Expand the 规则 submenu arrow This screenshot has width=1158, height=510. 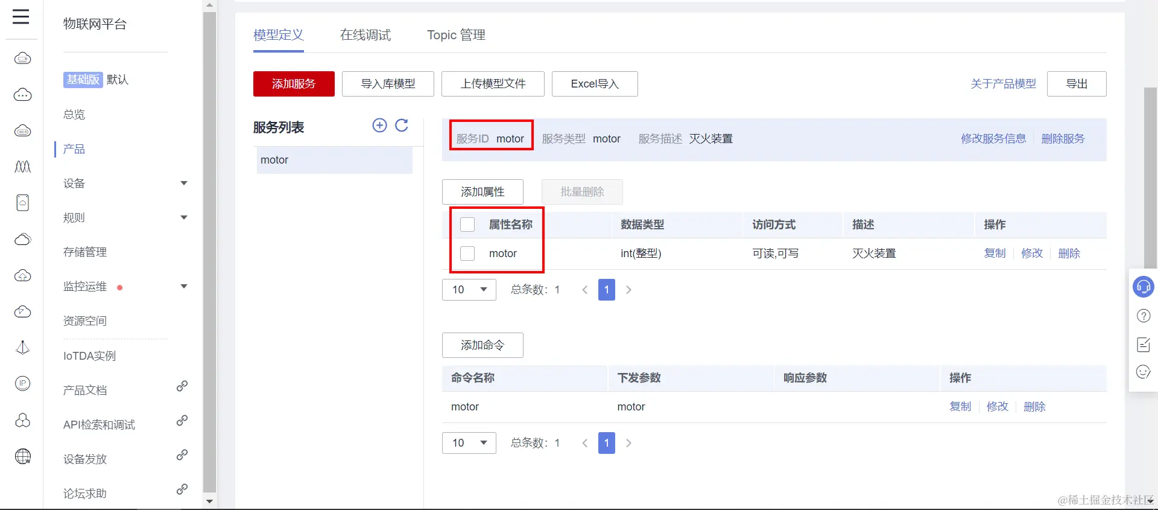coord(184,217)
